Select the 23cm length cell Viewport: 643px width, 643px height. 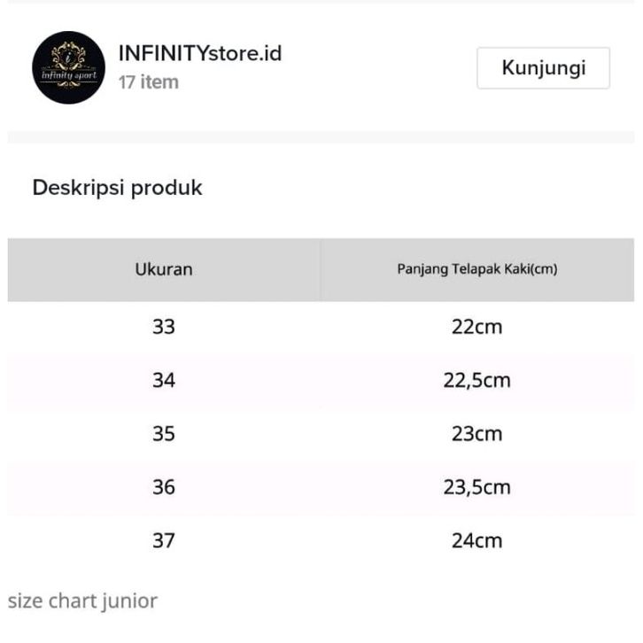point(476,433)
